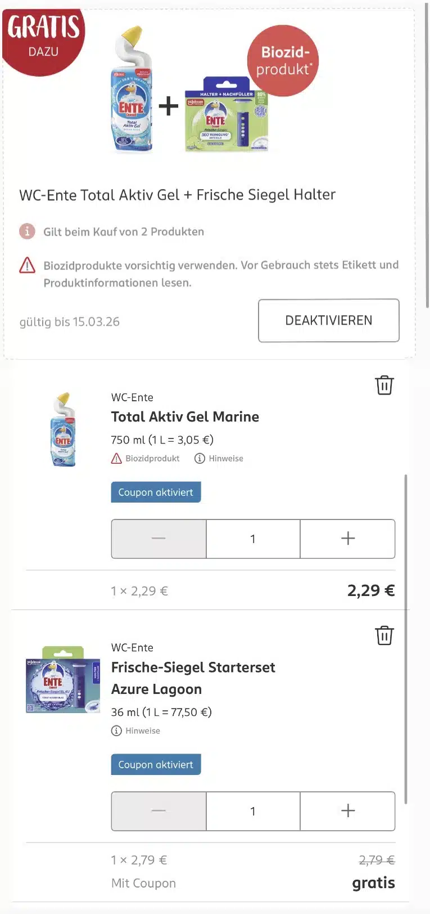430x914 pixels.
Task: Click the info icon beside 'Gilt beim Kauf'
Action: (27, 231)
